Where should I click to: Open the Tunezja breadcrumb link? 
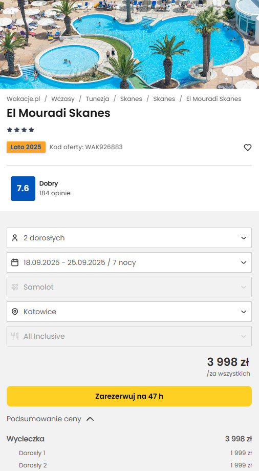(x=97, y=99)
